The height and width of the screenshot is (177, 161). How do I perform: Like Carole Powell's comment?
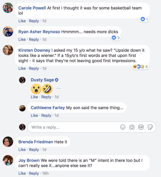click(x=22, y=21)
